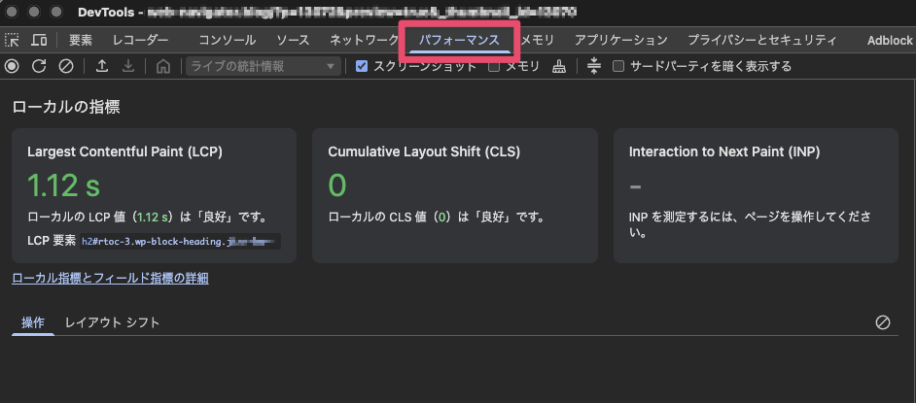The image size is (916, 403).
Task: Open the レコーダー tab
Action: pos(140,40)
